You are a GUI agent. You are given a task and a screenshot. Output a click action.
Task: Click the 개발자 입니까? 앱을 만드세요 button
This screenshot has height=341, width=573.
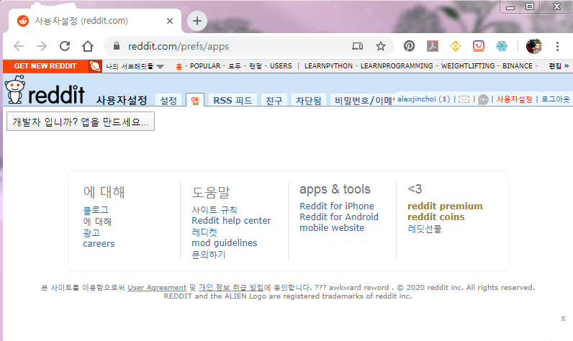coord(81,122)
